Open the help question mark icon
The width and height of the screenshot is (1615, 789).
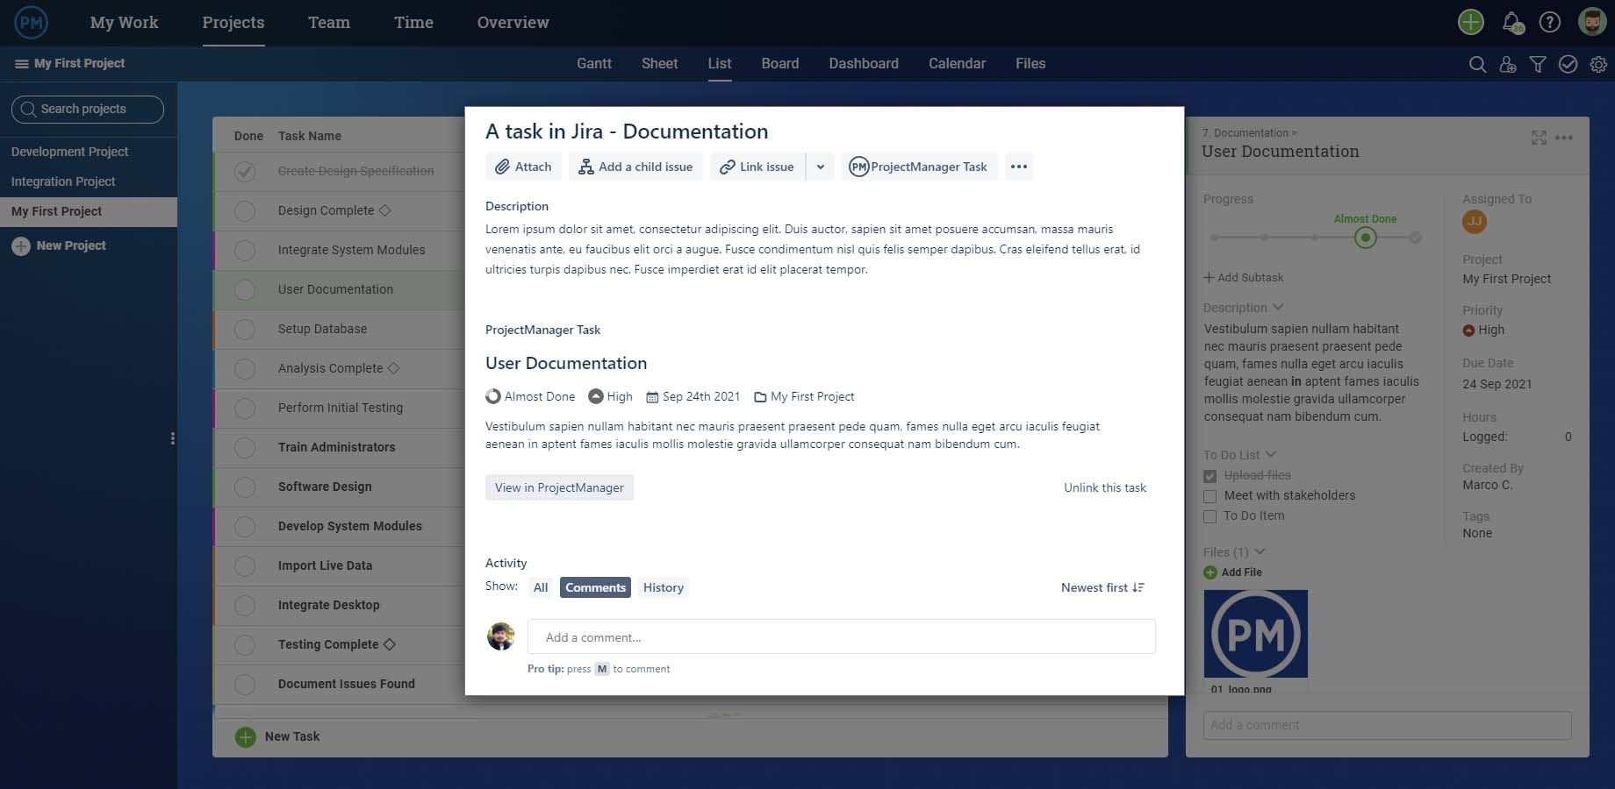[1550, 22]
